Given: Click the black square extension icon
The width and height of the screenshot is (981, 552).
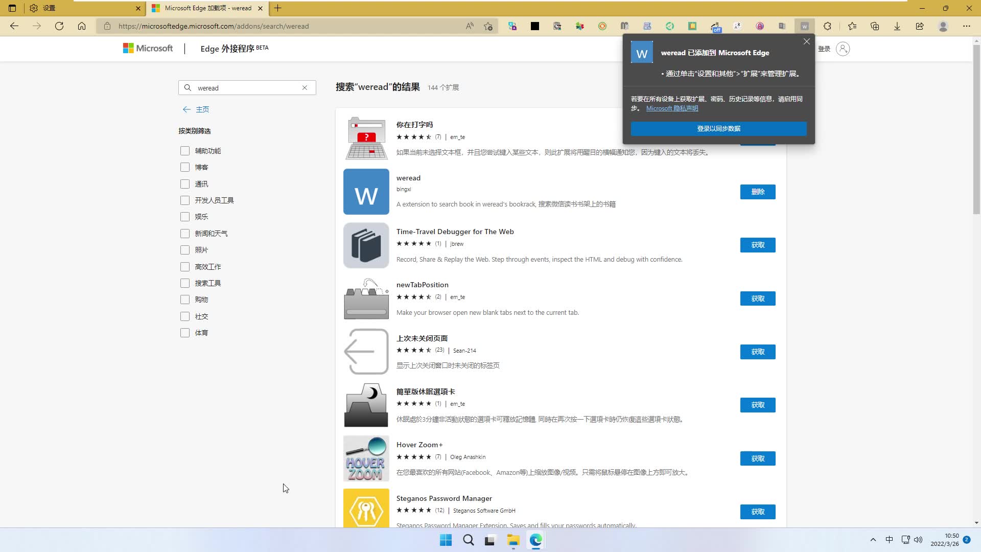Looking at the screenshot, I should click(x=535, y=26).
